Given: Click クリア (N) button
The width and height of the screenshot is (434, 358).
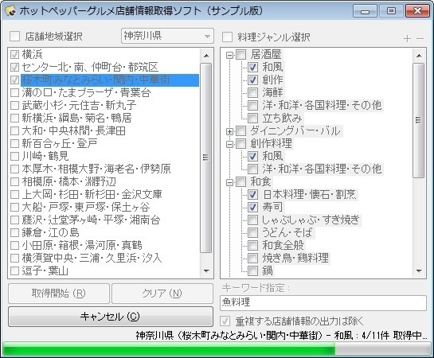Looking at the screenshot, I should [162, 294].
